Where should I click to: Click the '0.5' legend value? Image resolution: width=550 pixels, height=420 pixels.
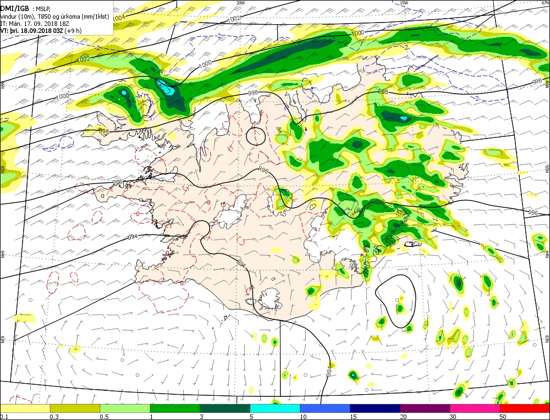(x=104, y=417)
